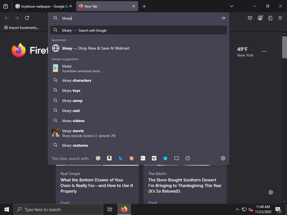The width and height of the screenshot is (287, 215).
Task: Open the list all tabs dropdown
Action: [x=231, y=6]
